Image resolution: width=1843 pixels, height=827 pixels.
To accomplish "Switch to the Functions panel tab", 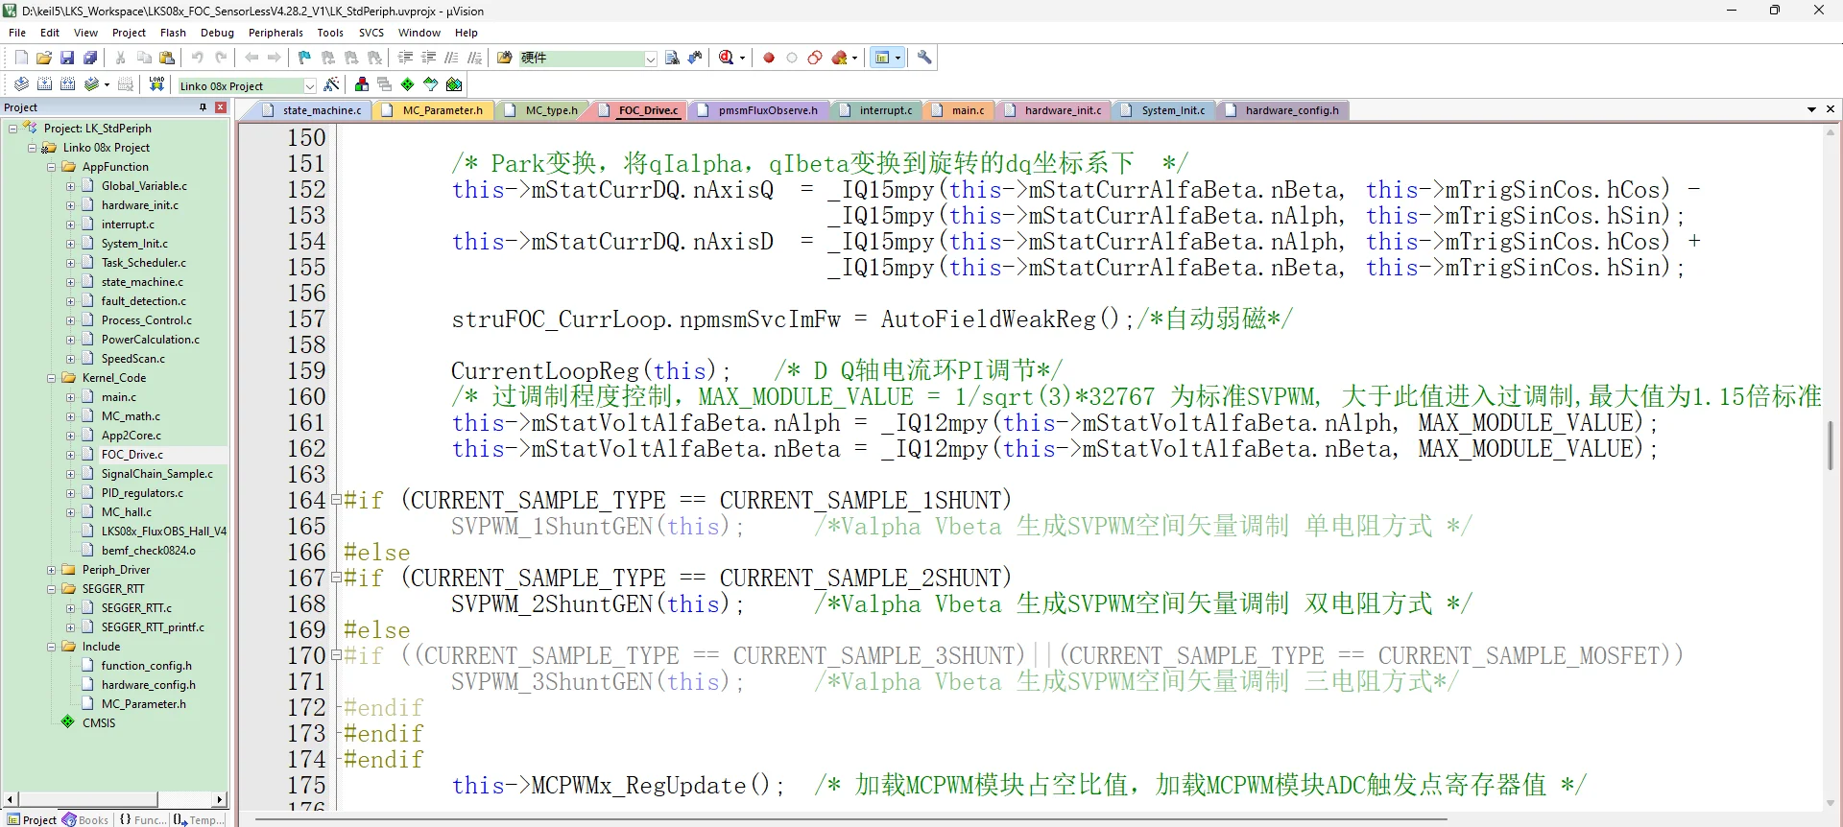I will [x=142, y=819].
